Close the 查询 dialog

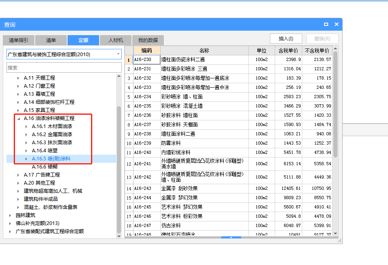click(x=336, y=24)
